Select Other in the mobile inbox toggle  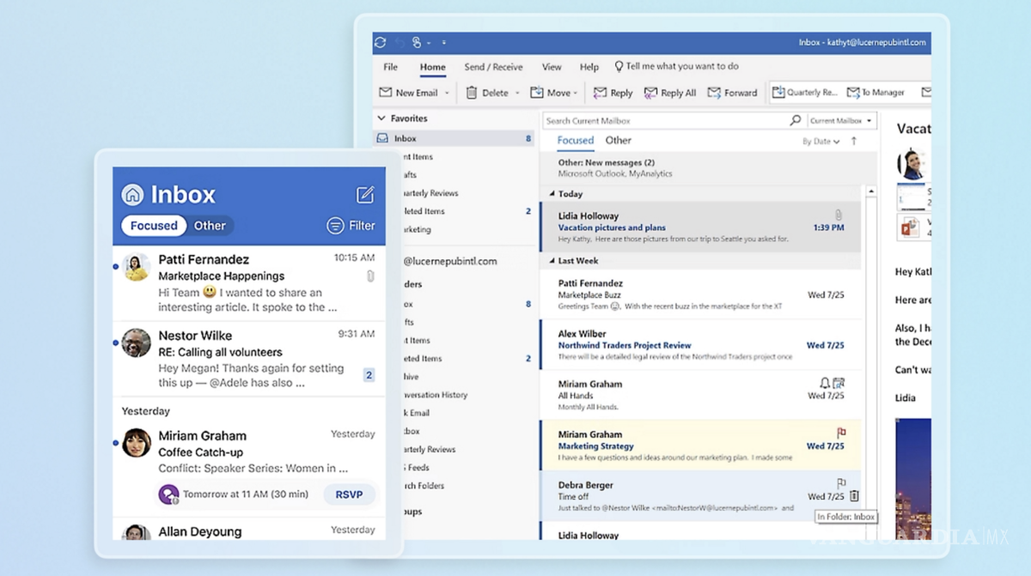pyautogui.click(x=210, y=225)
